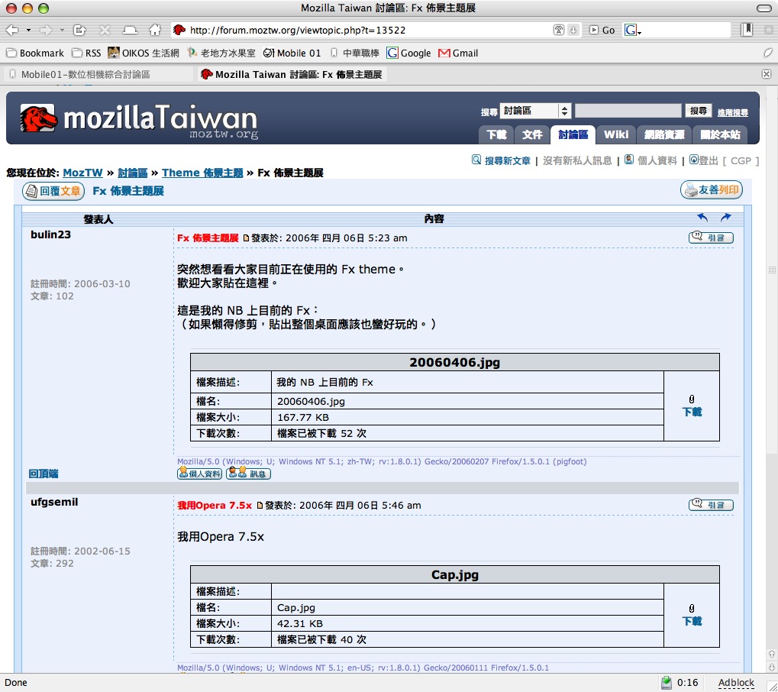The width and height of the screenshot is (778, 692).
Task: Select the Wiki navigation tab
Action: point(615,134)
